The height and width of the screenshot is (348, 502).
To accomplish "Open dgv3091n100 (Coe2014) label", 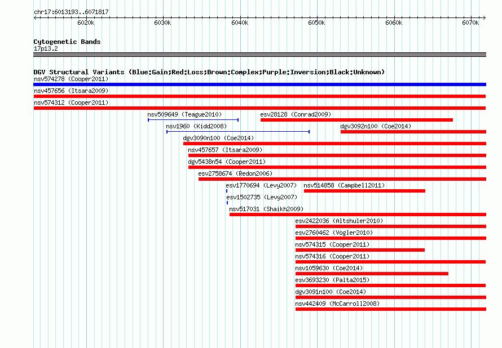I will coord(331,292).
